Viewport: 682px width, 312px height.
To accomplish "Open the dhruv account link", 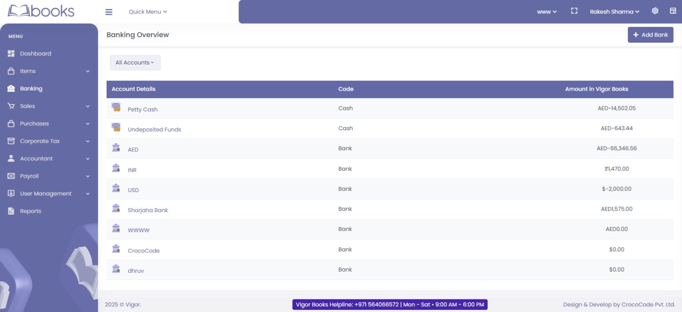I will (136, 271).
